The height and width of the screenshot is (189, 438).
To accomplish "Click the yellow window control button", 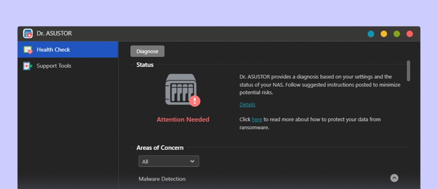I will [x=384, y=34].
